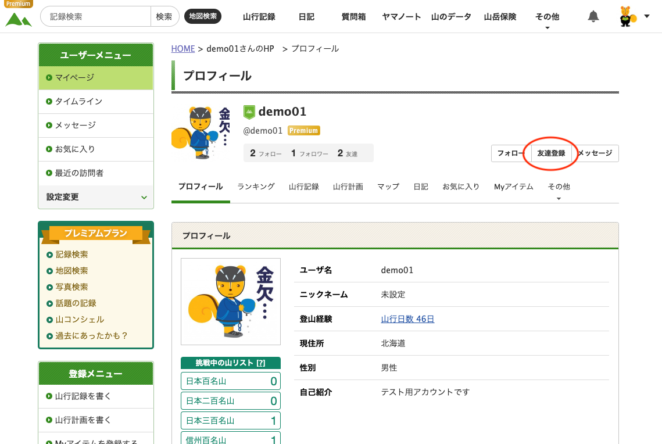Click the メッセージ button on profile
The width and height of the screenshot is (662, 444).
[x=595, y=153]
